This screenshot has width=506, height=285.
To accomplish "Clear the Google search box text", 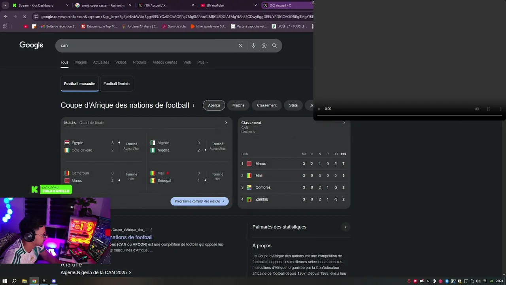I will pyautogui.click(x=240, y=46).
